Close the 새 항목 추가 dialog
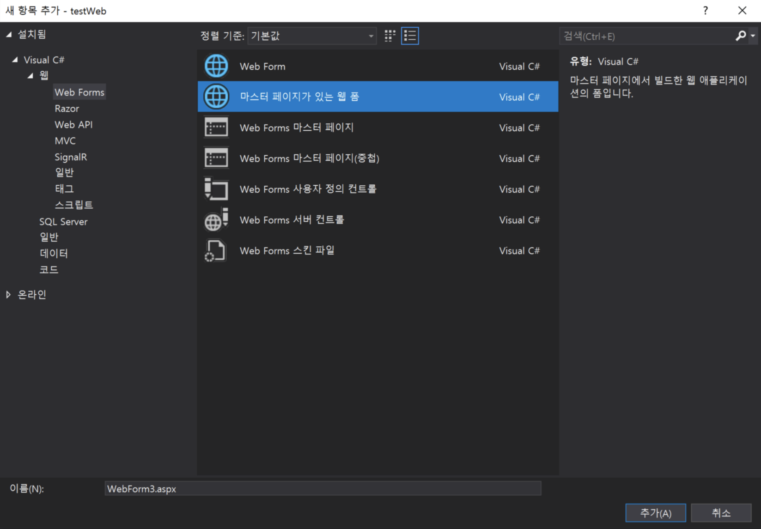Screen dimensions: 761x529 [x=742, y=11]
